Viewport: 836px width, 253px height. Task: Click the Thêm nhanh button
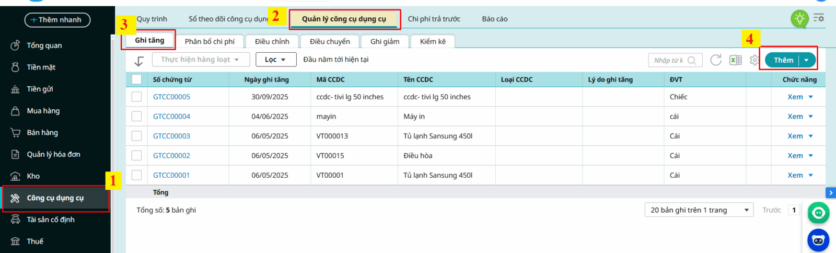coord(57,20)
